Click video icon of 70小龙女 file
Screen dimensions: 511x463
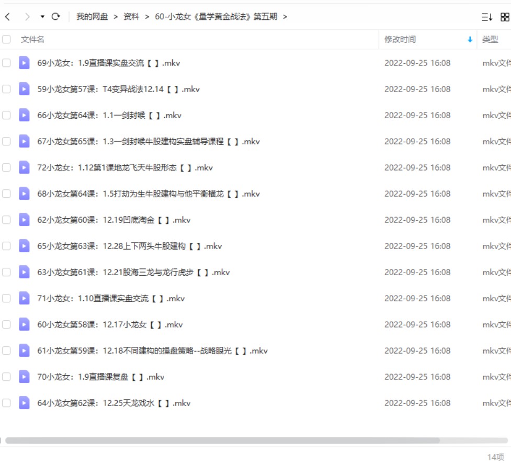[x=24, y=377]
